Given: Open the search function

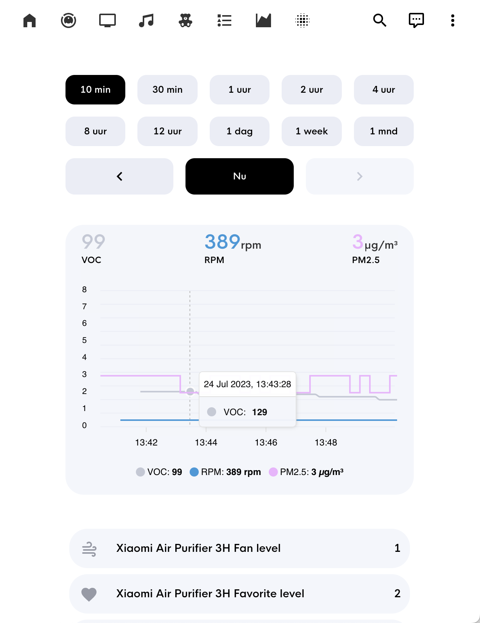Looking at the screenshot, I should tap(380, 20).
